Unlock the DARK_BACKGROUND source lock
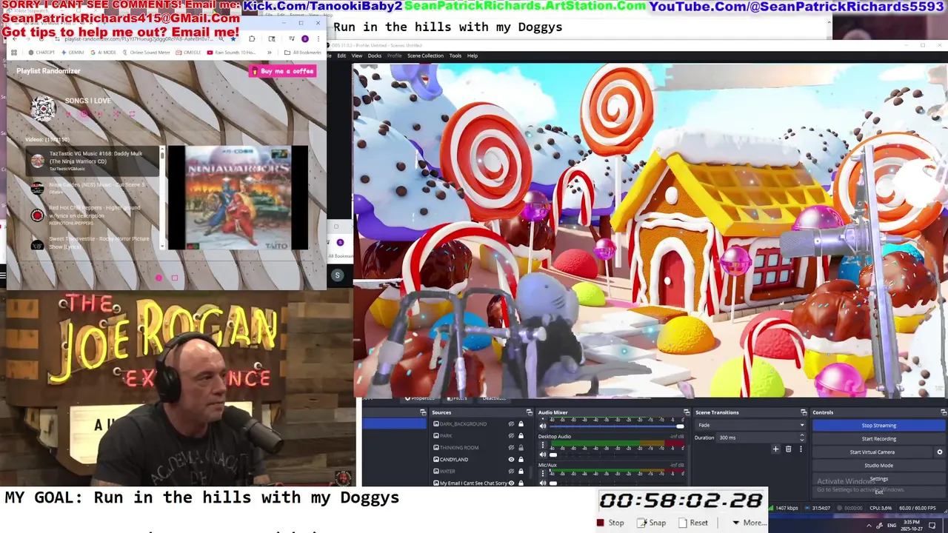The image size is (948, 533). (521, 424)
